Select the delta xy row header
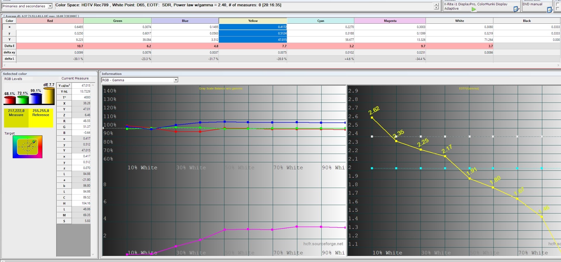The width and height of the screenshot is (561, 262). [x=9, y=52]
